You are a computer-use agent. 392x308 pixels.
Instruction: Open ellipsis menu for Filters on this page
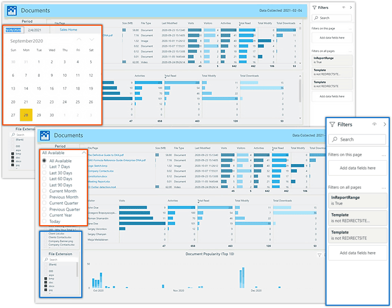[383, 155]
